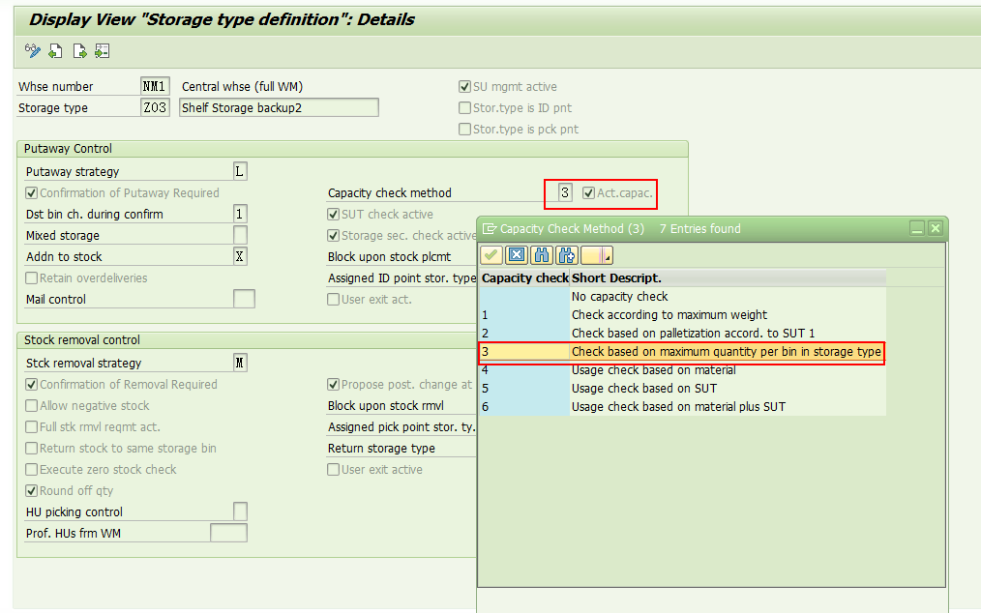Enable Mixed storage
981x613 pixels.
(x=238, y=235)
